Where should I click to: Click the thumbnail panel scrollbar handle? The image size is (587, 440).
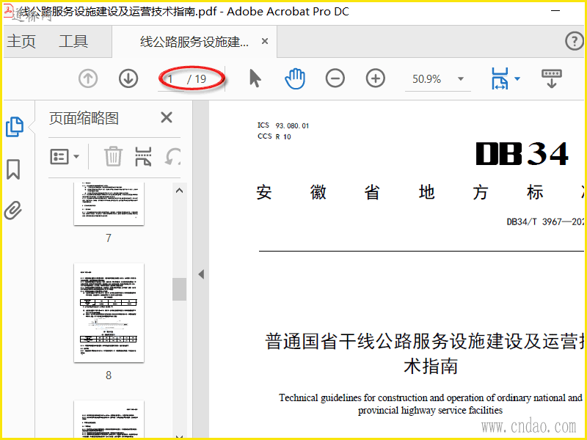coord(180,289)
